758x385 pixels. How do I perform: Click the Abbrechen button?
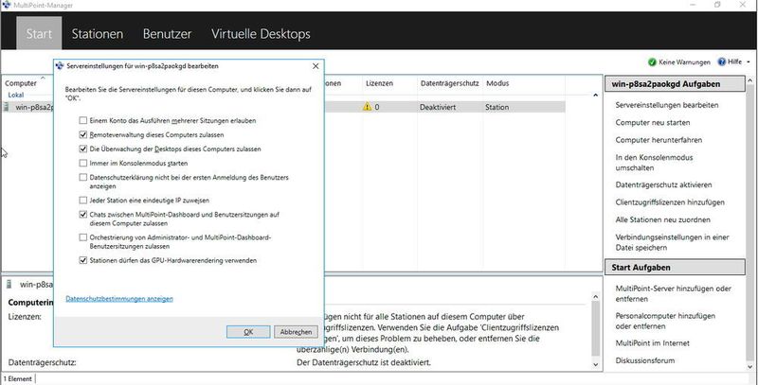coord(296,331)
